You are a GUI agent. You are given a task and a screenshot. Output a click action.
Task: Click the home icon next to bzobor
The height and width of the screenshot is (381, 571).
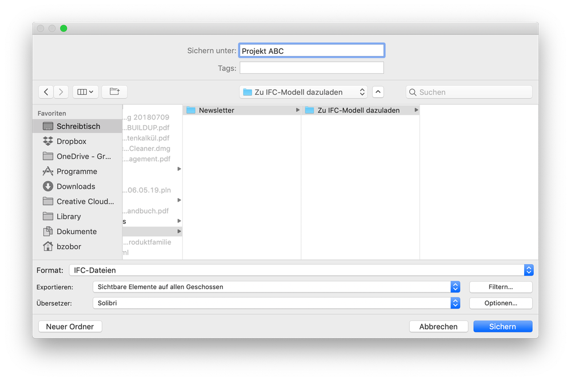(x=47, y=246)
